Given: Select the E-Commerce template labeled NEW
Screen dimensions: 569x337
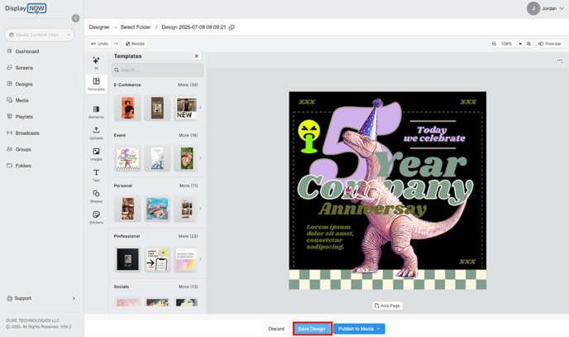Looking at the screenshot, I should pyautogui.click(x=187, y=108).
